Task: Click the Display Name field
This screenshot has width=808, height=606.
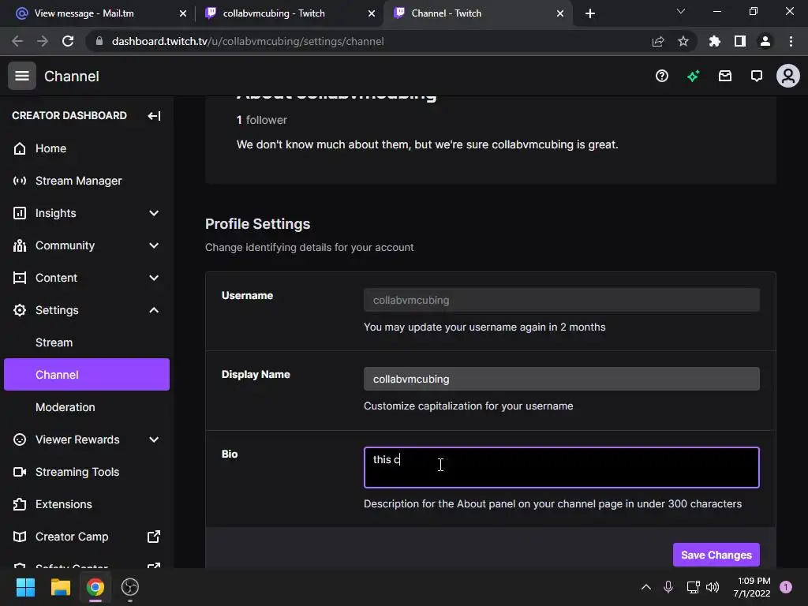Action: pyautogui.click(x=561, y=379)
